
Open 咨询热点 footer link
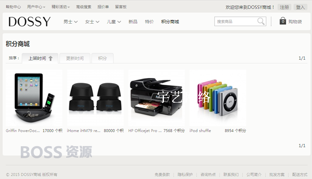coord(208,174)
